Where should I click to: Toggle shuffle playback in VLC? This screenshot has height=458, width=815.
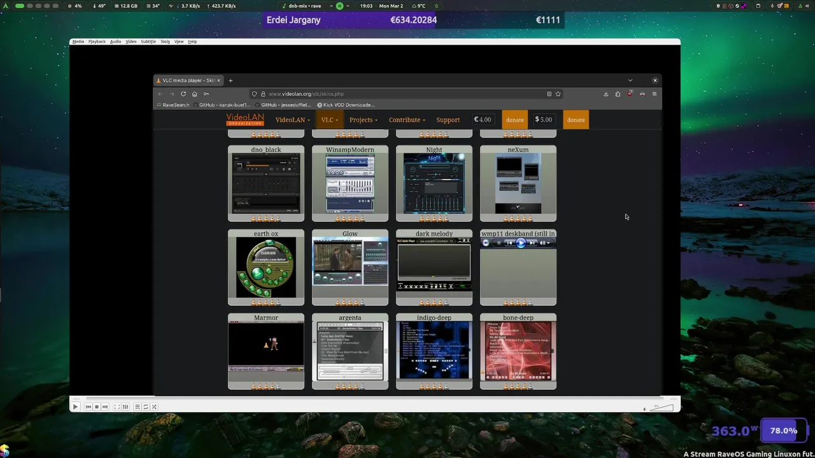point(154,406)
